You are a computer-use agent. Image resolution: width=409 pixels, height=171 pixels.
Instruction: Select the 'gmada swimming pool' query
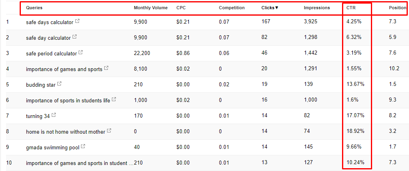(x=53, y=147)
